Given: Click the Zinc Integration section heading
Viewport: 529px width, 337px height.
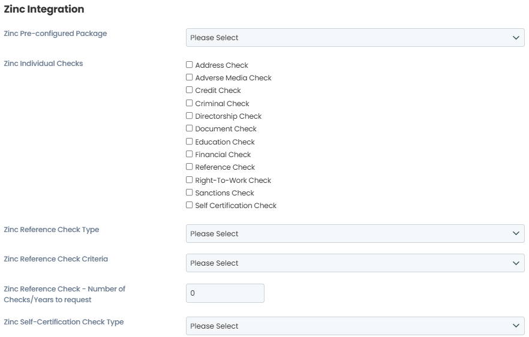Looking at the screenshot, I should (44, 10).
